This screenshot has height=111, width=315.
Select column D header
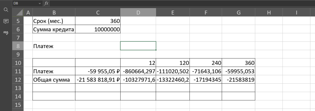tap(138, 13)
